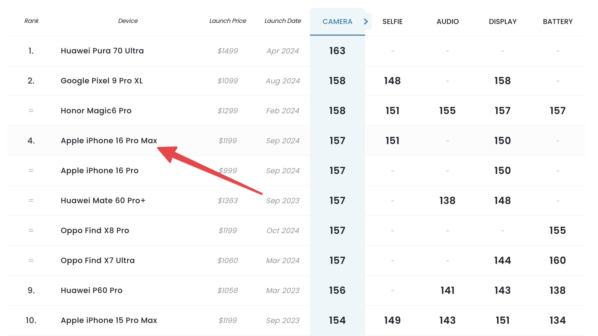The width and height of the screenshot is (598, 336).
Task: Click camera score 163 for Huawei Pura 70 Ultra
Action: coord(337,51)
